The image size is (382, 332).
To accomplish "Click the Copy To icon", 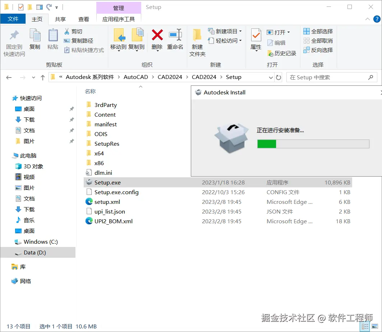I will coord(137,35).
